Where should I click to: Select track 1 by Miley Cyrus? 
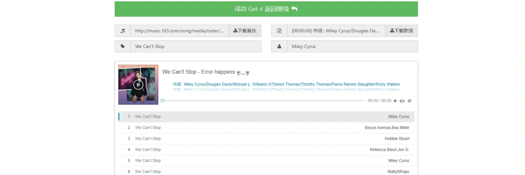(266, 117)
